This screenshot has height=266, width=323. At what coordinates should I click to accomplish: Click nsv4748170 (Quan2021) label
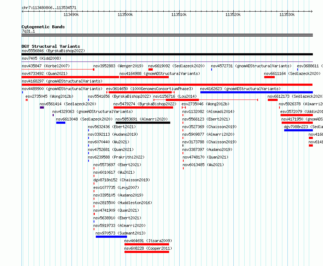coord(205,157)
